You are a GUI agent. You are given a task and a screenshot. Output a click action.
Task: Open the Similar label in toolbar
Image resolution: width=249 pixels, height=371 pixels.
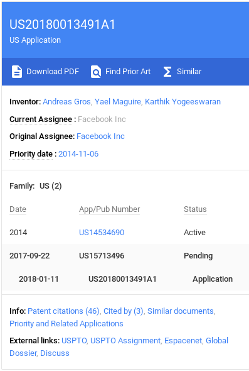pyautogui.click(x=189, y=72)
